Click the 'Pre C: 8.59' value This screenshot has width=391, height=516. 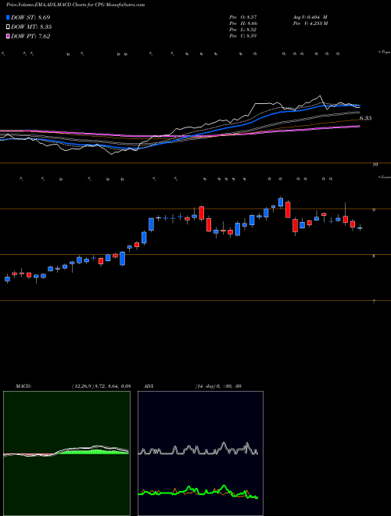243,36
